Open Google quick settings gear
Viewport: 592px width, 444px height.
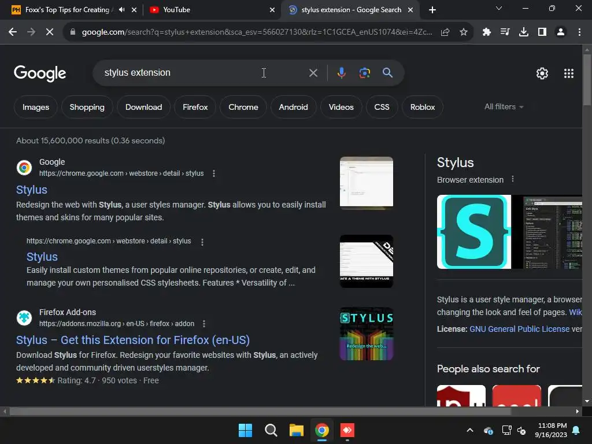(542, 73)
